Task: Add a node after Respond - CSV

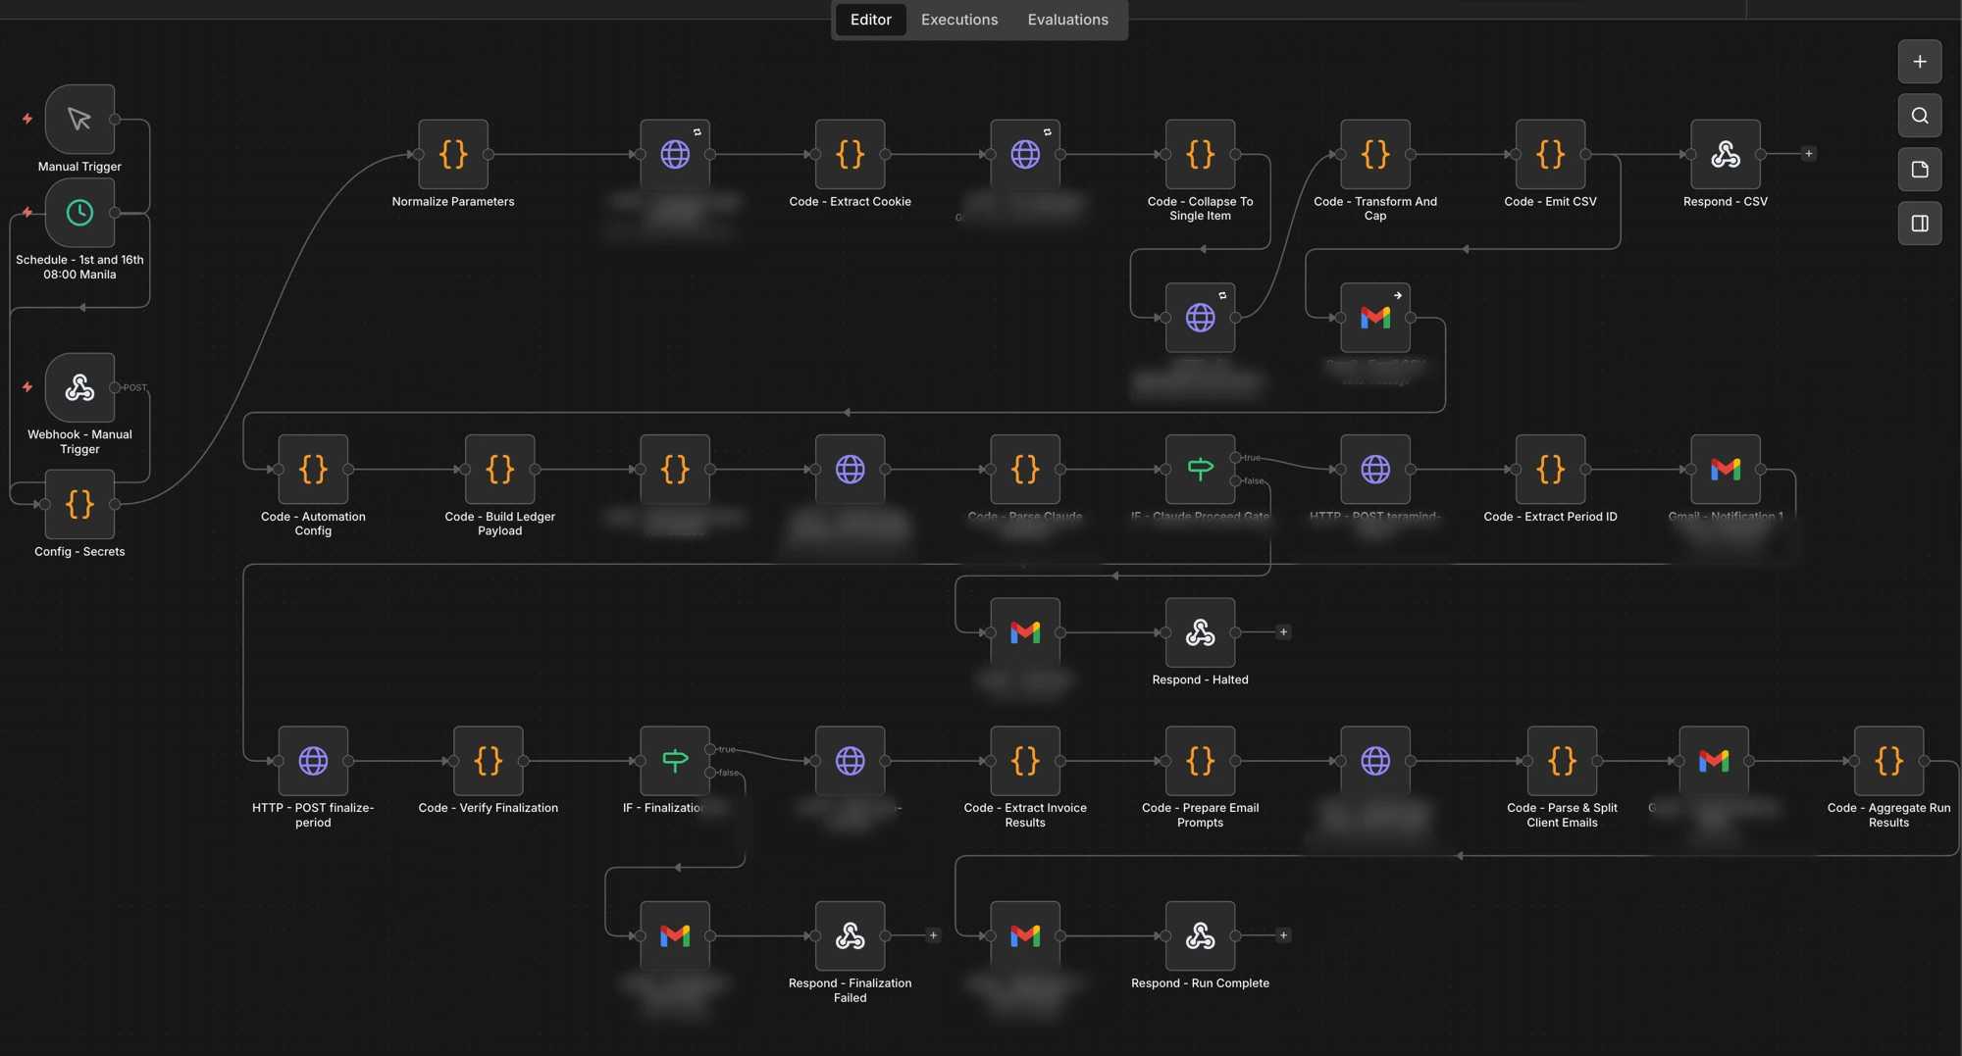Action: [x=1809, y=154]
